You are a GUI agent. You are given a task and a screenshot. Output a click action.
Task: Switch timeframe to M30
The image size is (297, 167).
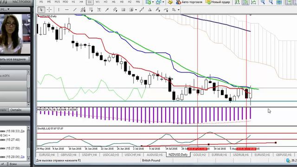click(65, 2)
